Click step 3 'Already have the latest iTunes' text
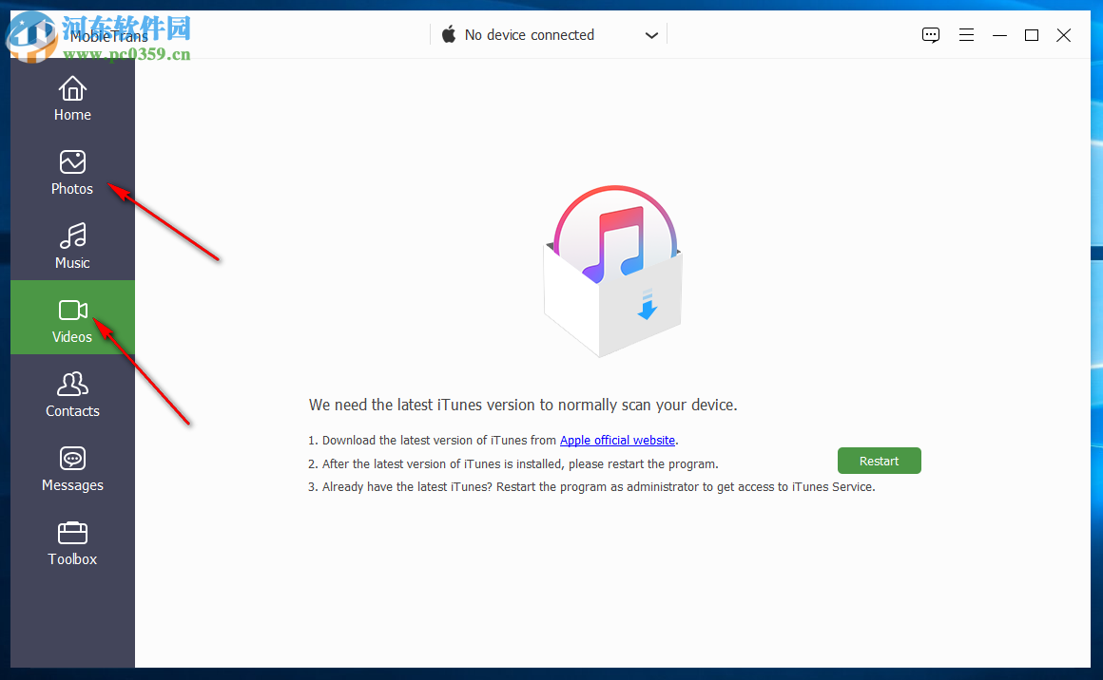 point(591,487)
